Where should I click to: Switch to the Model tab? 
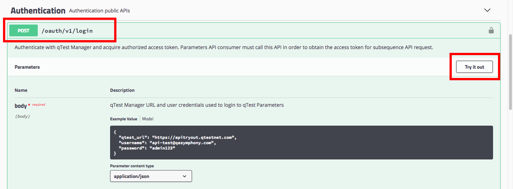pyautogui.click(x=148, y=119)
